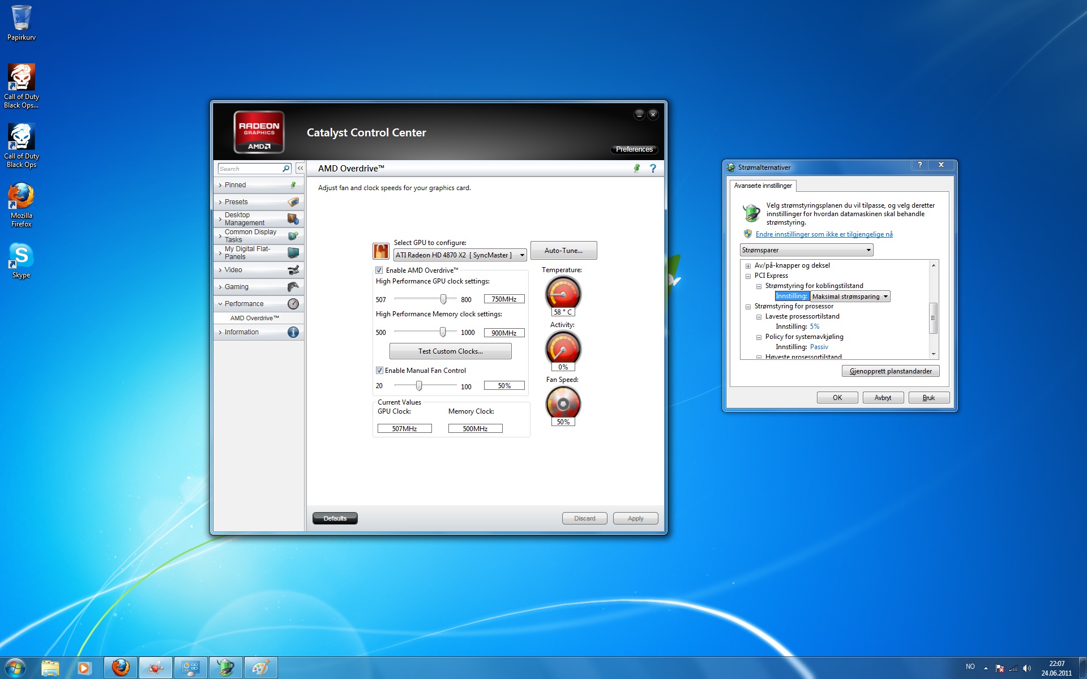Collapse Strømstyring for prosessor tree node
This screenshot has height=679, width=1087.
[x=748, y=307]
